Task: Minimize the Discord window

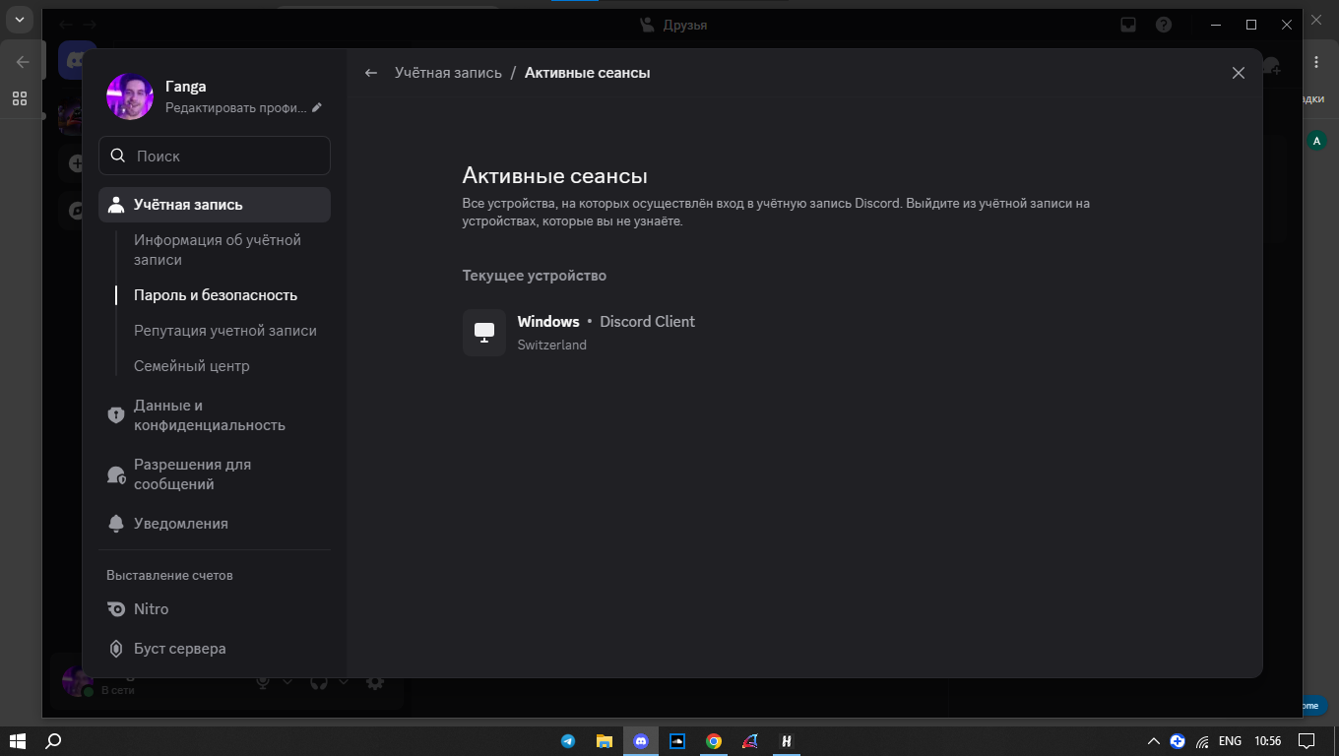Action: (1216, 25)
